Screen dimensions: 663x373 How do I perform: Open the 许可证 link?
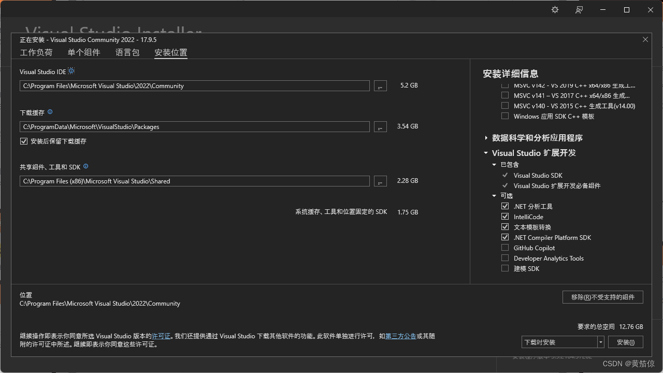[x=161, y=336]
